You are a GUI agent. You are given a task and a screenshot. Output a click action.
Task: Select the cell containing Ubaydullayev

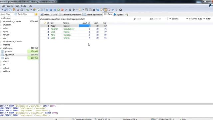pyautogui.click(x=71, y=29)
